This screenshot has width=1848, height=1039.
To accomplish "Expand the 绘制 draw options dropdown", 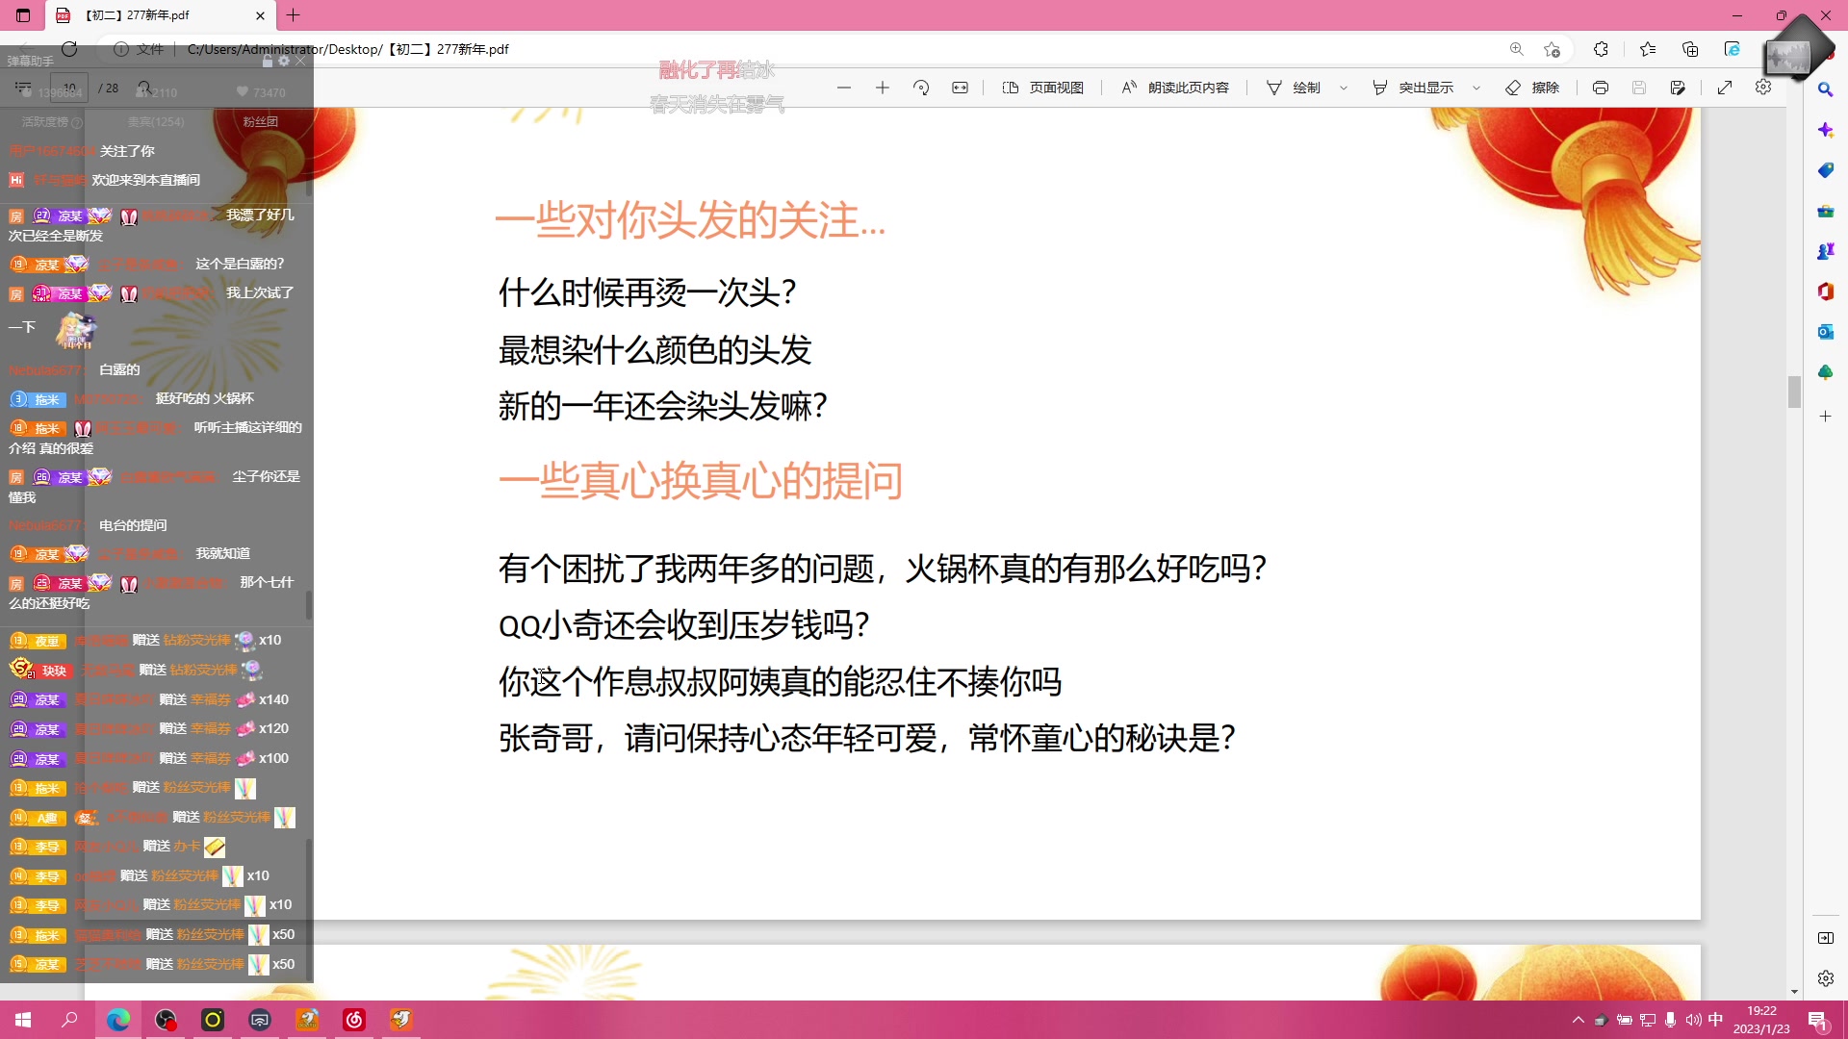I will (1344, 88).
